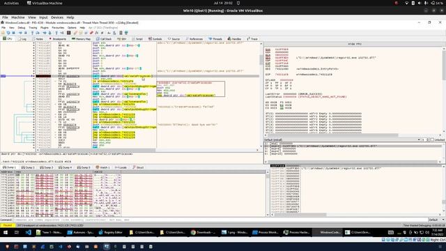Open the x32dbg Debug menu

pyautogui.click(x=22, y=28)
